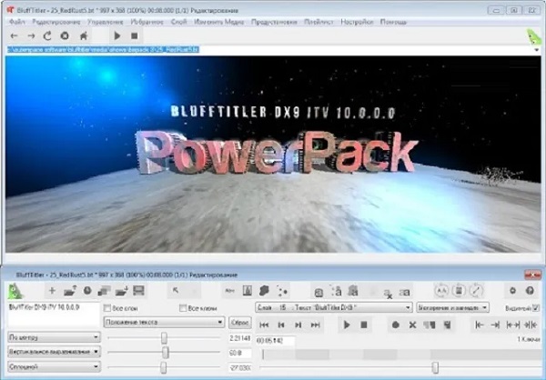Click the circular 'AA' icon
Screen dimensions: 546x380
click(x=441, y=290)
